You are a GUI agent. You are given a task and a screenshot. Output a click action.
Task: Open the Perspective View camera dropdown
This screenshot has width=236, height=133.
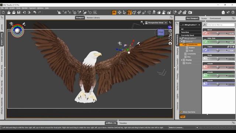pos(166,23)
